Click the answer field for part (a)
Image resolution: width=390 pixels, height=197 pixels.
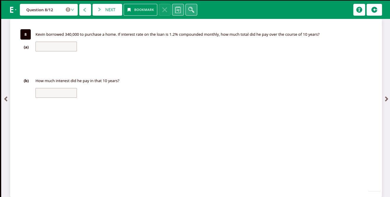pyautogui.click(x=56, y=46)
